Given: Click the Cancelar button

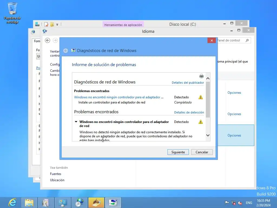Looking at the screenshot, I should (x=202, y=152).
